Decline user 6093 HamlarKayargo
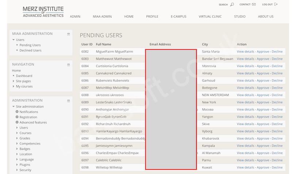 point(277,131)
